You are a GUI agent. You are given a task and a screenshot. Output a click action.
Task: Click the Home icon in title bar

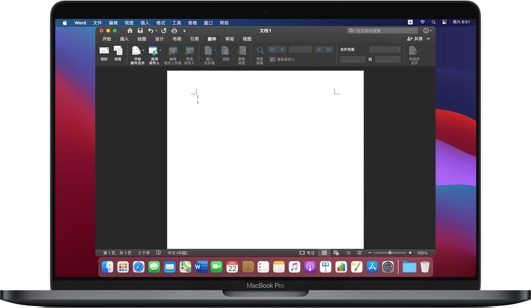point(130,31)
